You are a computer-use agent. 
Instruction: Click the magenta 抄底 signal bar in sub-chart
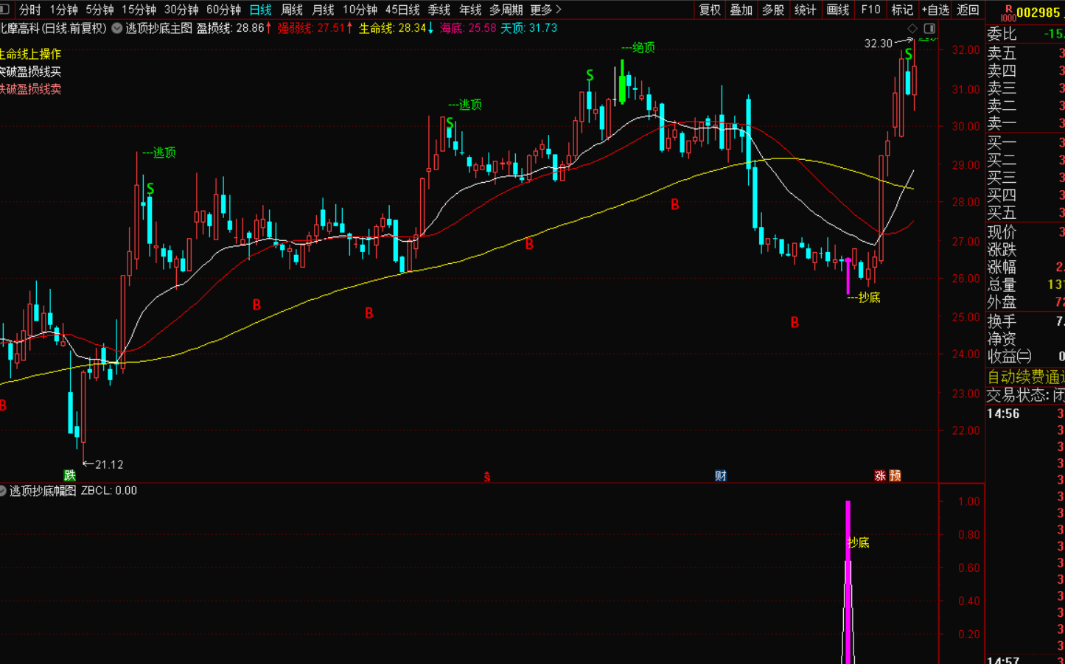[x=848, y=582]
